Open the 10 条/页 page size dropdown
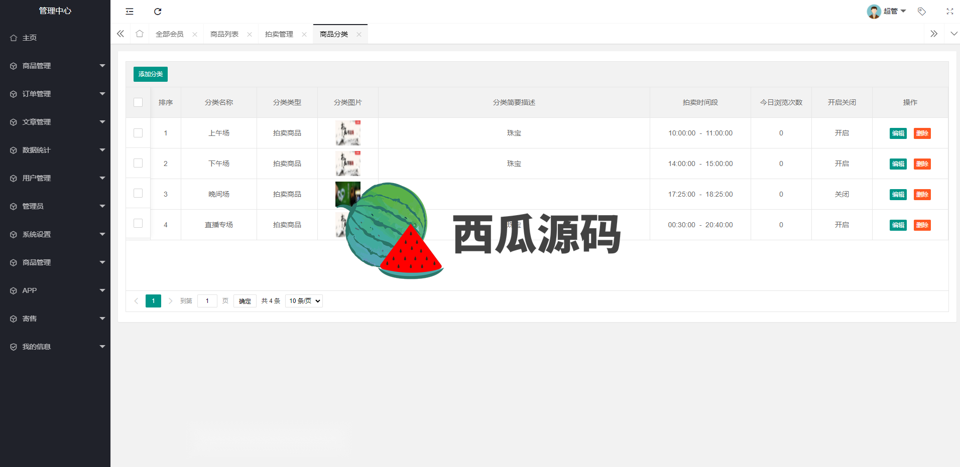 (304, 301)
